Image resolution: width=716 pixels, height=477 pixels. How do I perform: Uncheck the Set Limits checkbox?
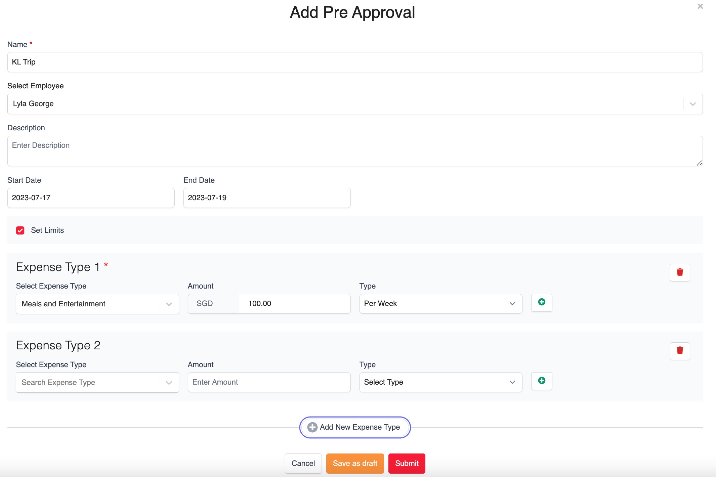click(20, 230)
